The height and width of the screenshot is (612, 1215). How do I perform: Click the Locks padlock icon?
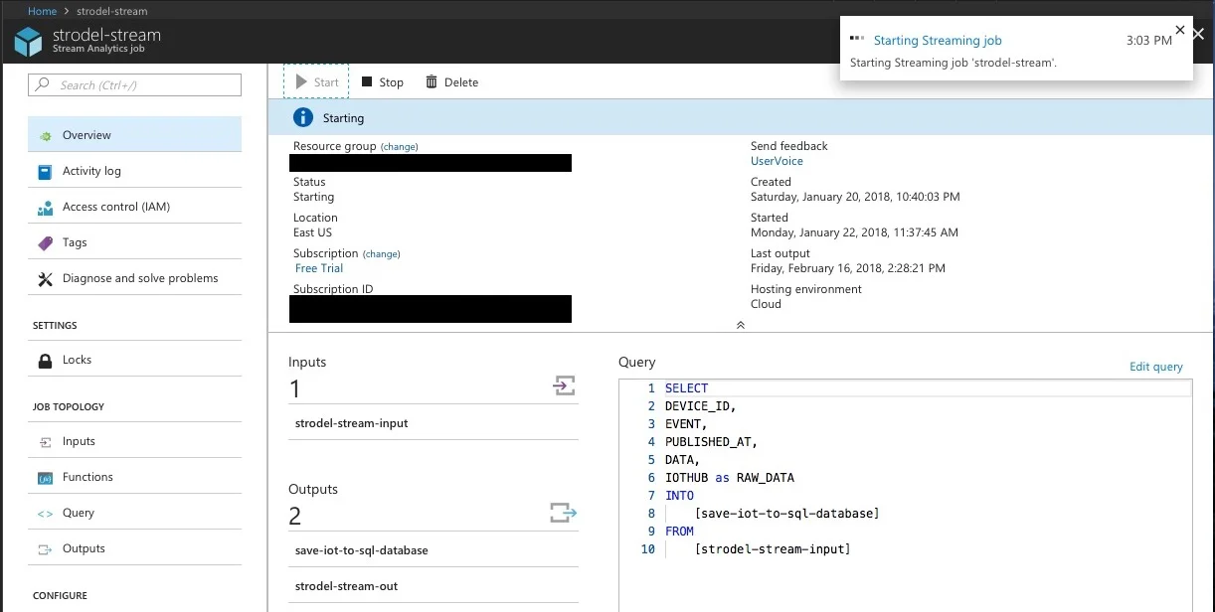pos(45,361)
